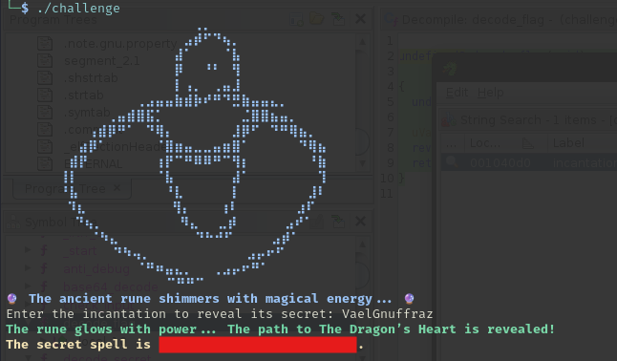Click Program Trees scrollbar up arrow
This screenshot has height=361, width=617.
362,41
